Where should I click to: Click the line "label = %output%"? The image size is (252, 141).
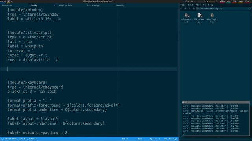[25, 46]
